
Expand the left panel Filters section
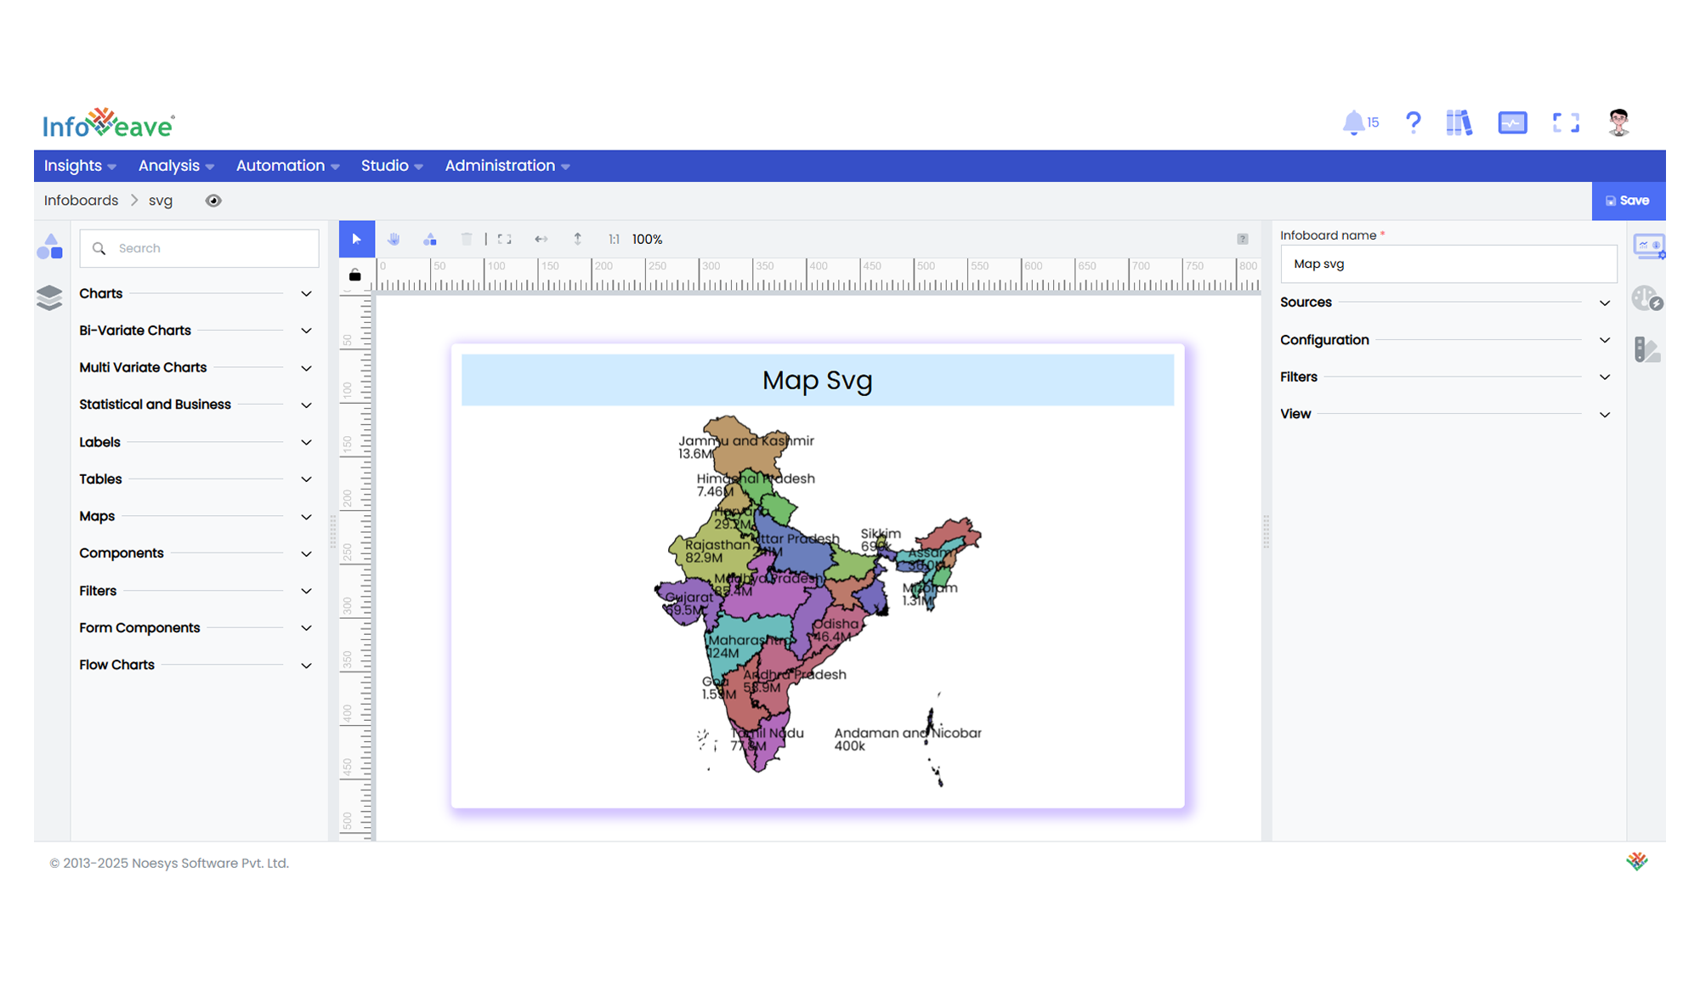pyautogui.click(x=196, y=591)
